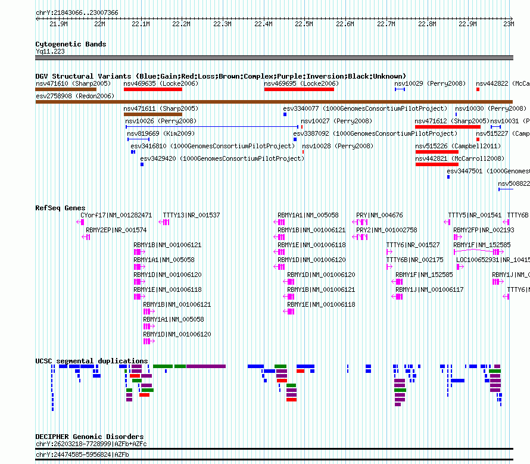The width and height of the screenshot is (530, 464).
Task: Click the Yq11.223 cytogenetic band bar
Action: coord(274,58)
